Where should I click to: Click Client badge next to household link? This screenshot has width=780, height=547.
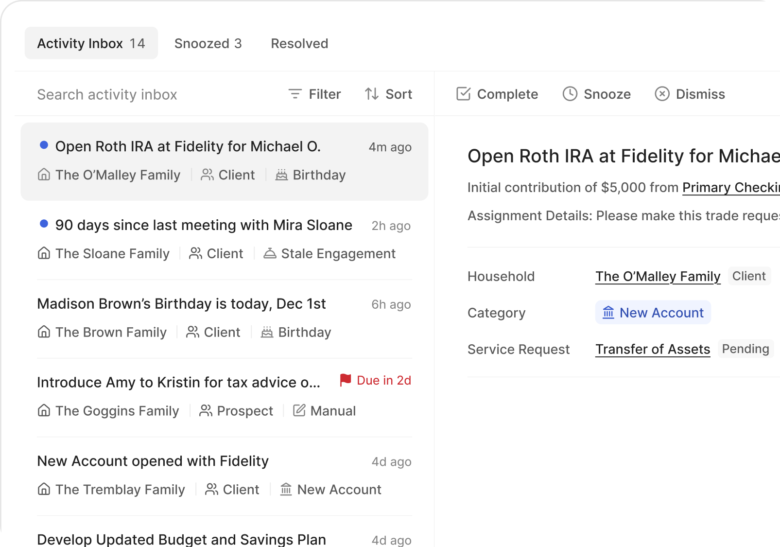[x=749, y=276]
